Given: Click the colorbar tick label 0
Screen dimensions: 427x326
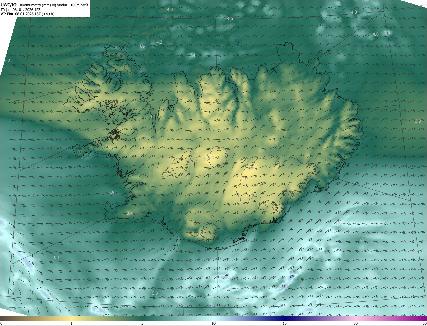Looking at the screenshot, I should pos(1,323).
